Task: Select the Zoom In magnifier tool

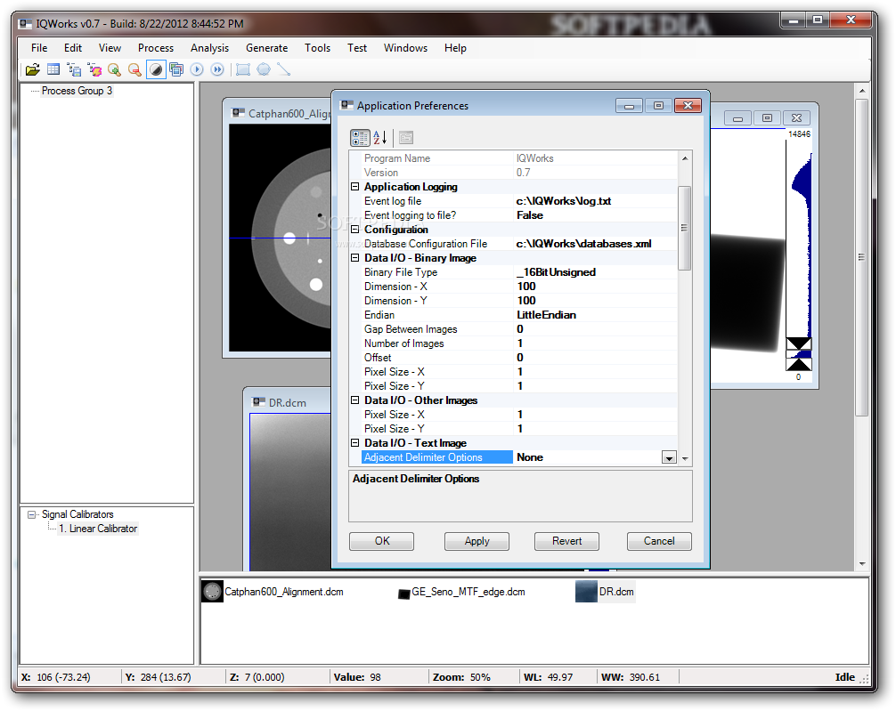Action: 114,69
